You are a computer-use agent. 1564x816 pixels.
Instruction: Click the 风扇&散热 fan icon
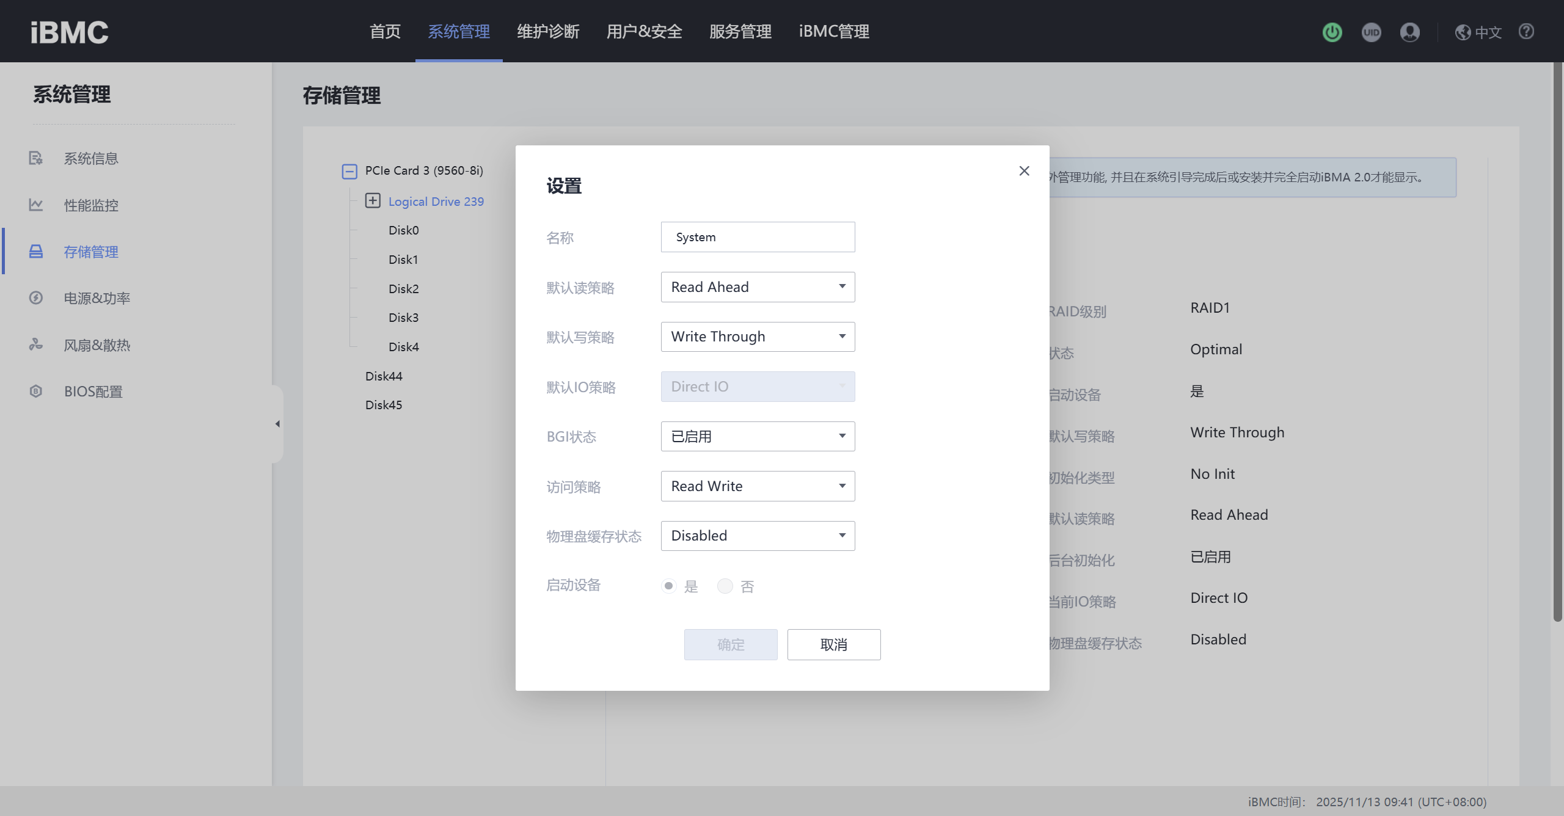[x=36, y=344]
